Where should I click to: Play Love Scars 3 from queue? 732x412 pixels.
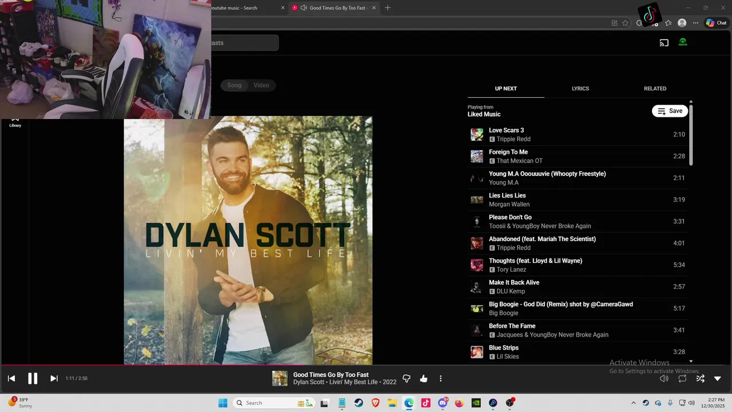578,134
